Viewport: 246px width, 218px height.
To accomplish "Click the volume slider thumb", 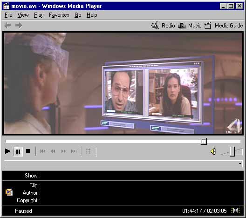I will [x=232, y=151].
